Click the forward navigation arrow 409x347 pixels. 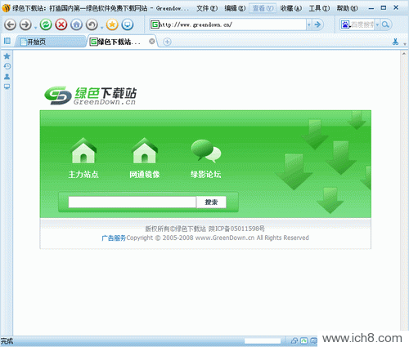click(x=25, y=24)
